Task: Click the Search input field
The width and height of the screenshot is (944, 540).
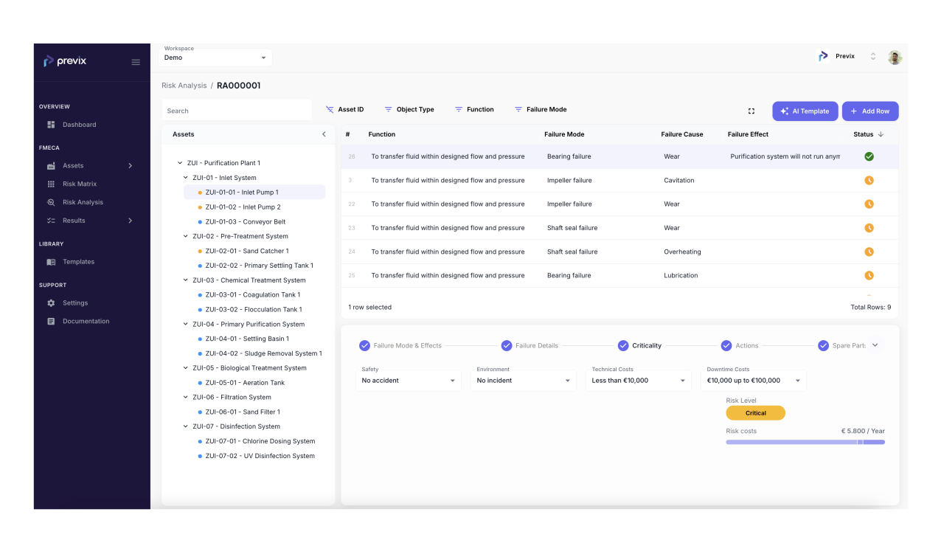Action: (x=237, y=111)
